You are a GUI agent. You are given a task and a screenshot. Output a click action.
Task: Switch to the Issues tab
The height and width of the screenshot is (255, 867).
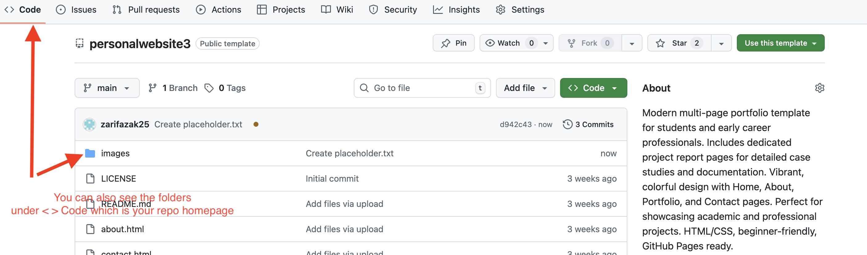tap(76, 10)
